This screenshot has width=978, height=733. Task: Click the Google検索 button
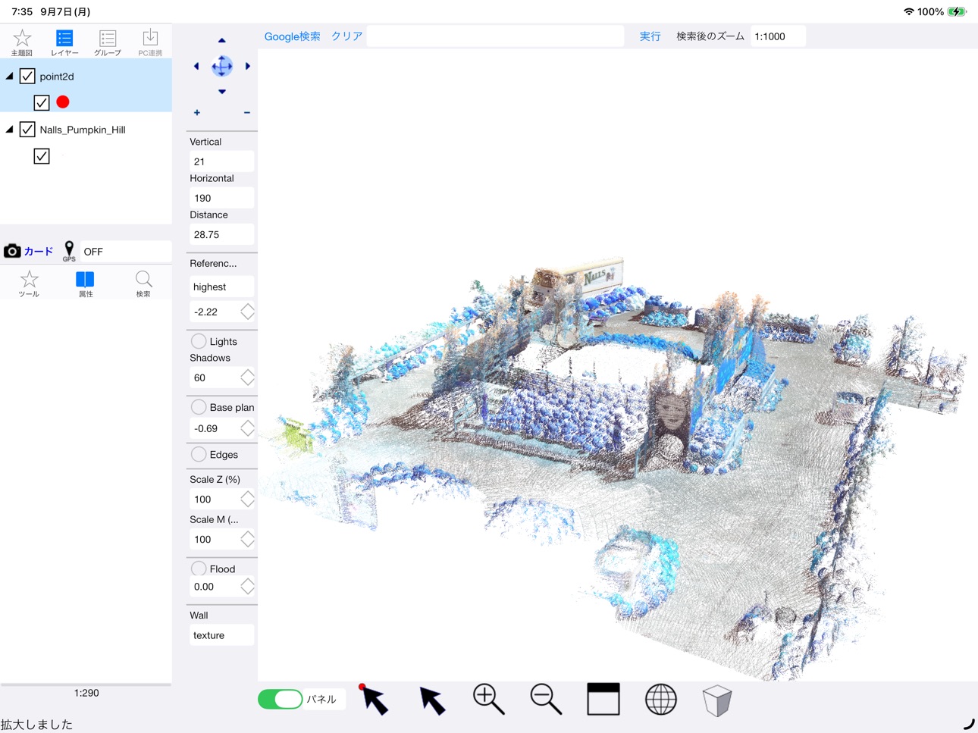tap(292, 36)
